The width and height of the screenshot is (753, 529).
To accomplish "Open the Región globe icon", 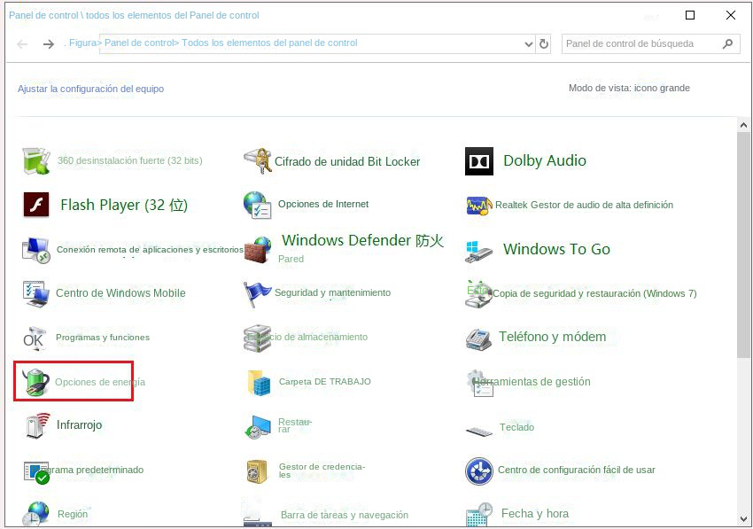I will tap(36, 514).
